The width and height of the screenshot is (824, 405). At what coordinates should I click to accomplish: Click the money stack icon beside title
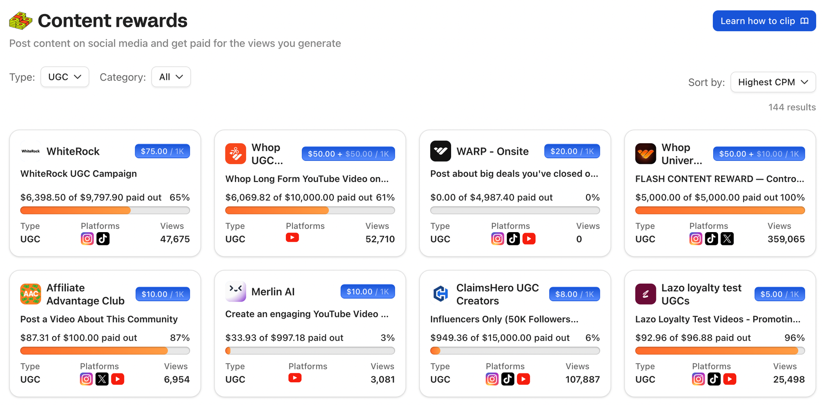click(21, 21)
